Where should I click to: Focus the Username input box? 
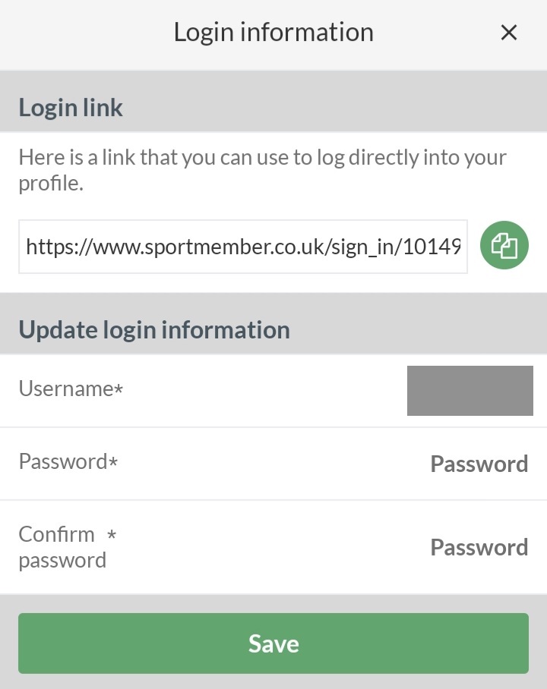coord(470,391)
